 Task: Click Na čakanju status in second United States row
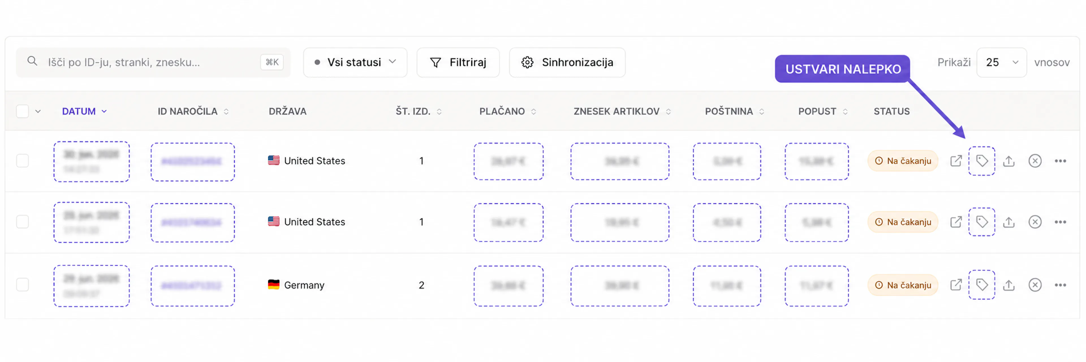coord(903,222)
